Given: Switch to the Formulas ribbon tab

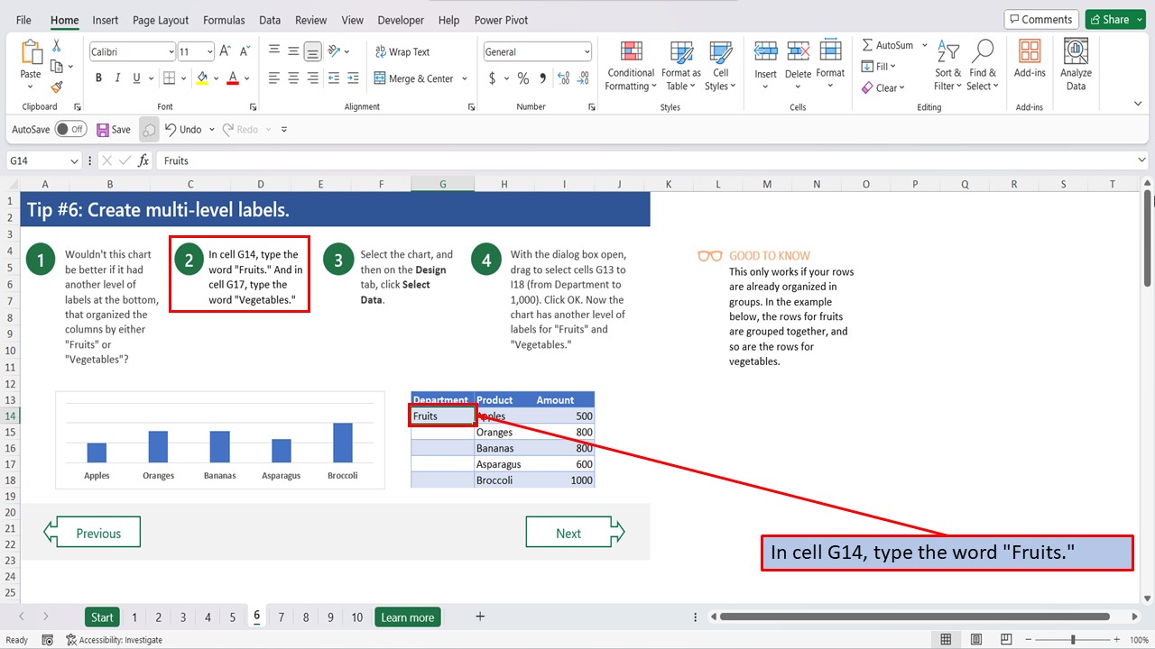Looking at the screenshot, I should pos(224,20).
